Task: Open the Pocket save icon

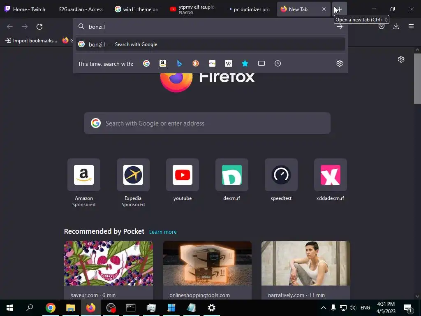Action: pyautogui.click(x=381, y=26)
